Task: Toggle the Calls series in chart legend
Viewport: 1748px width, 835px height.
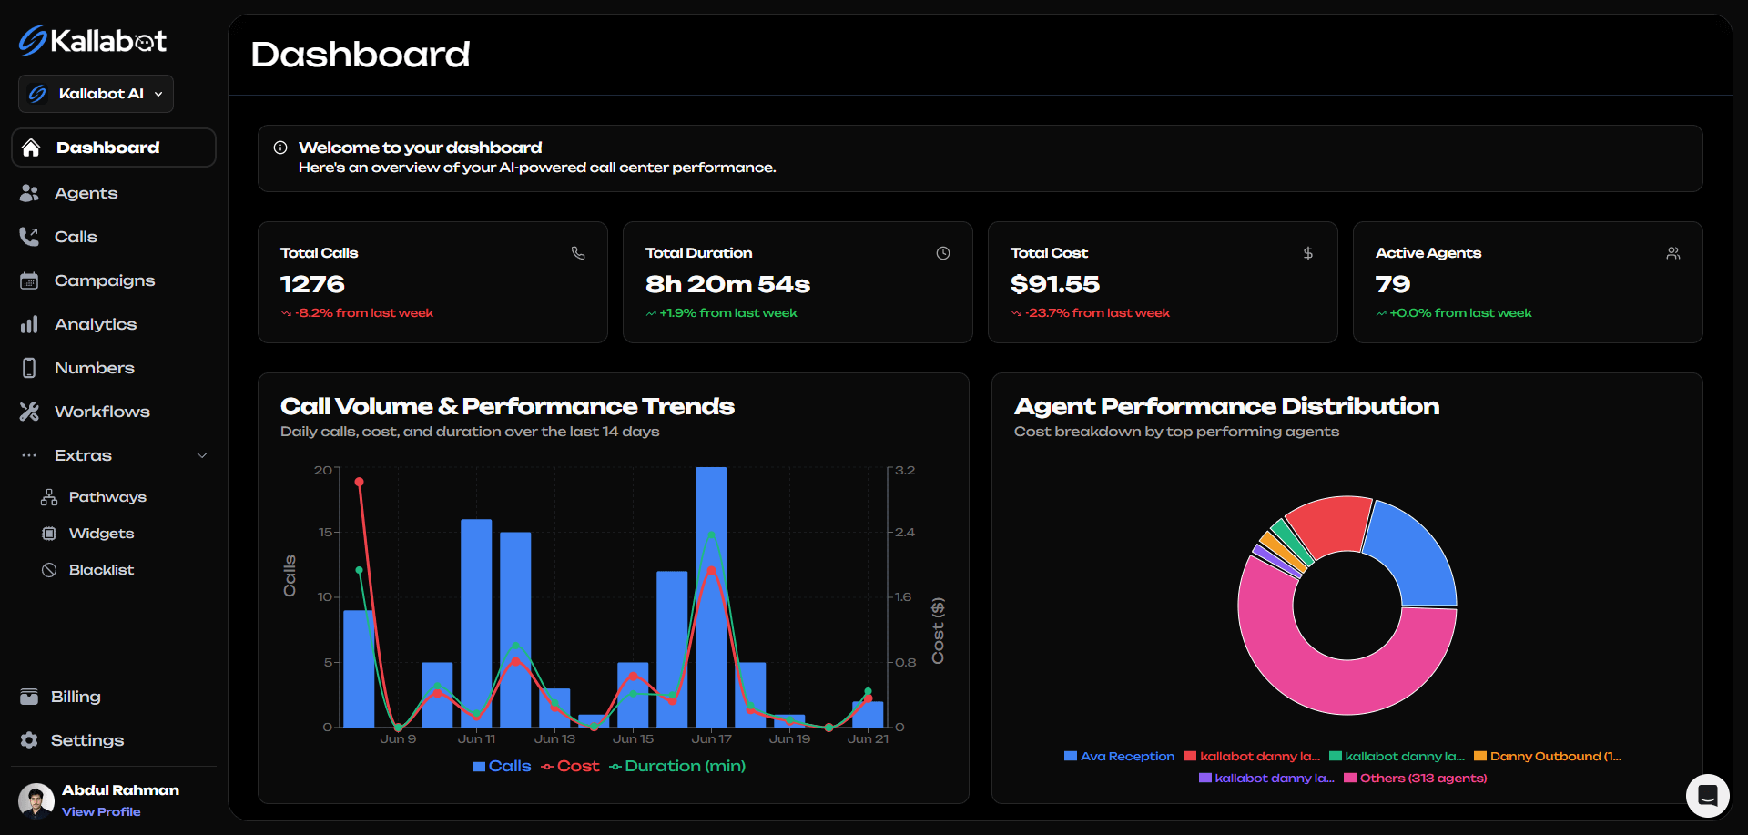Action: coord(502,767)
